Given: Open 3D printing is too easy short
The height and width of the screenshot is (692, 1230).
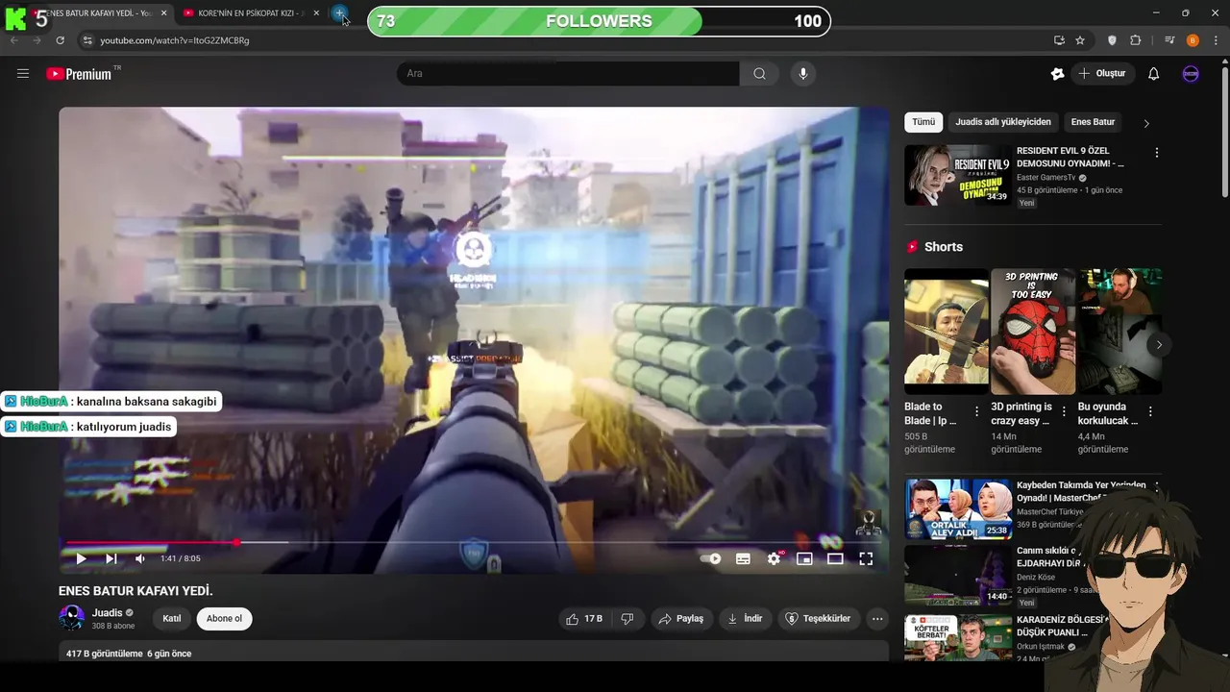Looking at the screenshot, I should pos(1033,332).
